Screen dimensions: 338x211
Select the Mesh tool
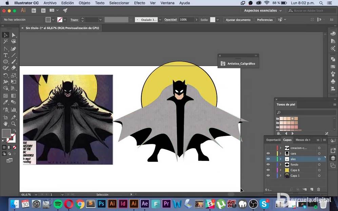pos(5,96)
